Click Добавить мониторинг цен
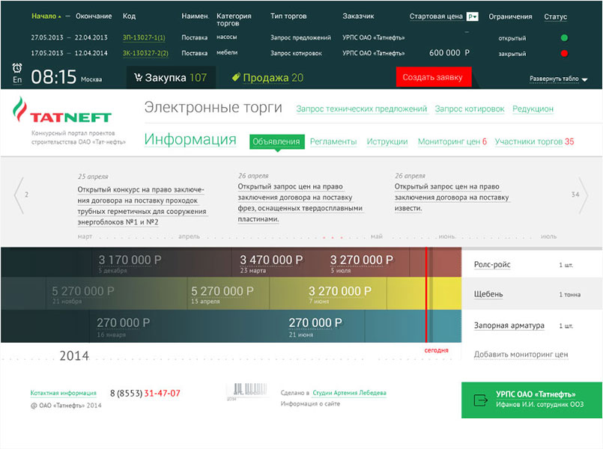The height and width of the screenshot is (449, 603). coord(521,354)
